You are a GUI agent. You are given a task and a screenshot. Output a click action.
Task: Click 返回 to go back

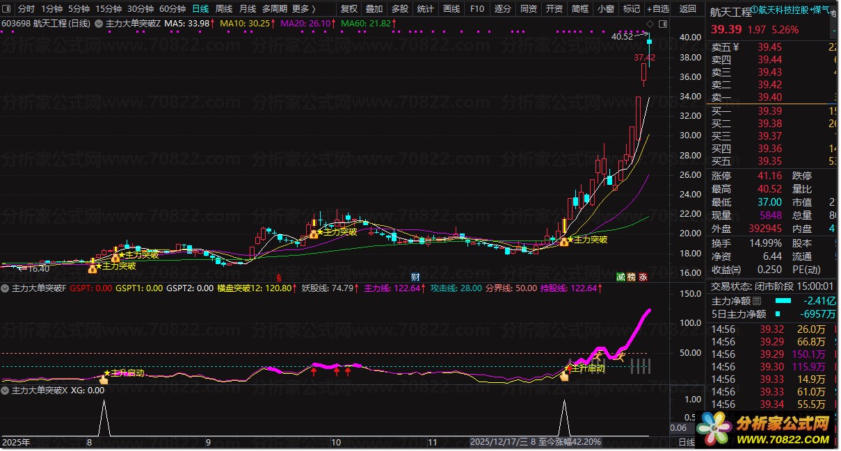point(687,9)
